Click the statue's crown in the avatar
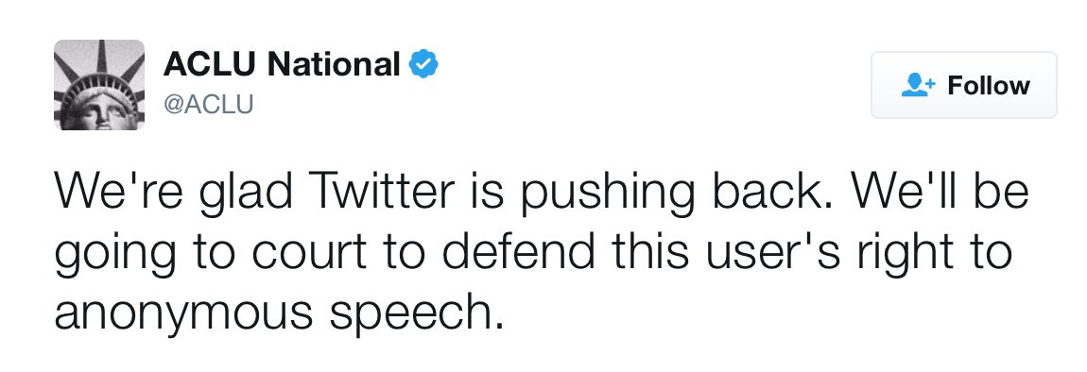This screenshot has height=372, width=1087. pos(99,76)
